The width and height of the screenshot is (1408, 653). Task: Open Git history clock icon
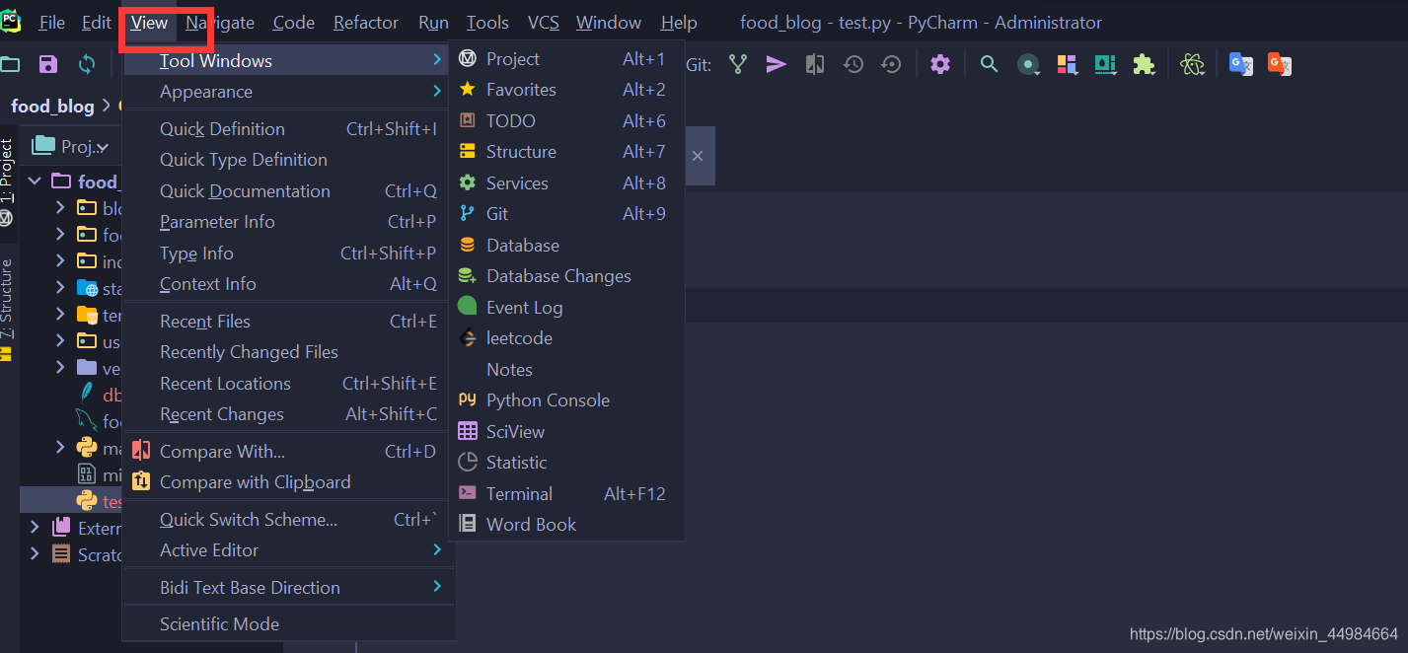click(853, 64)
